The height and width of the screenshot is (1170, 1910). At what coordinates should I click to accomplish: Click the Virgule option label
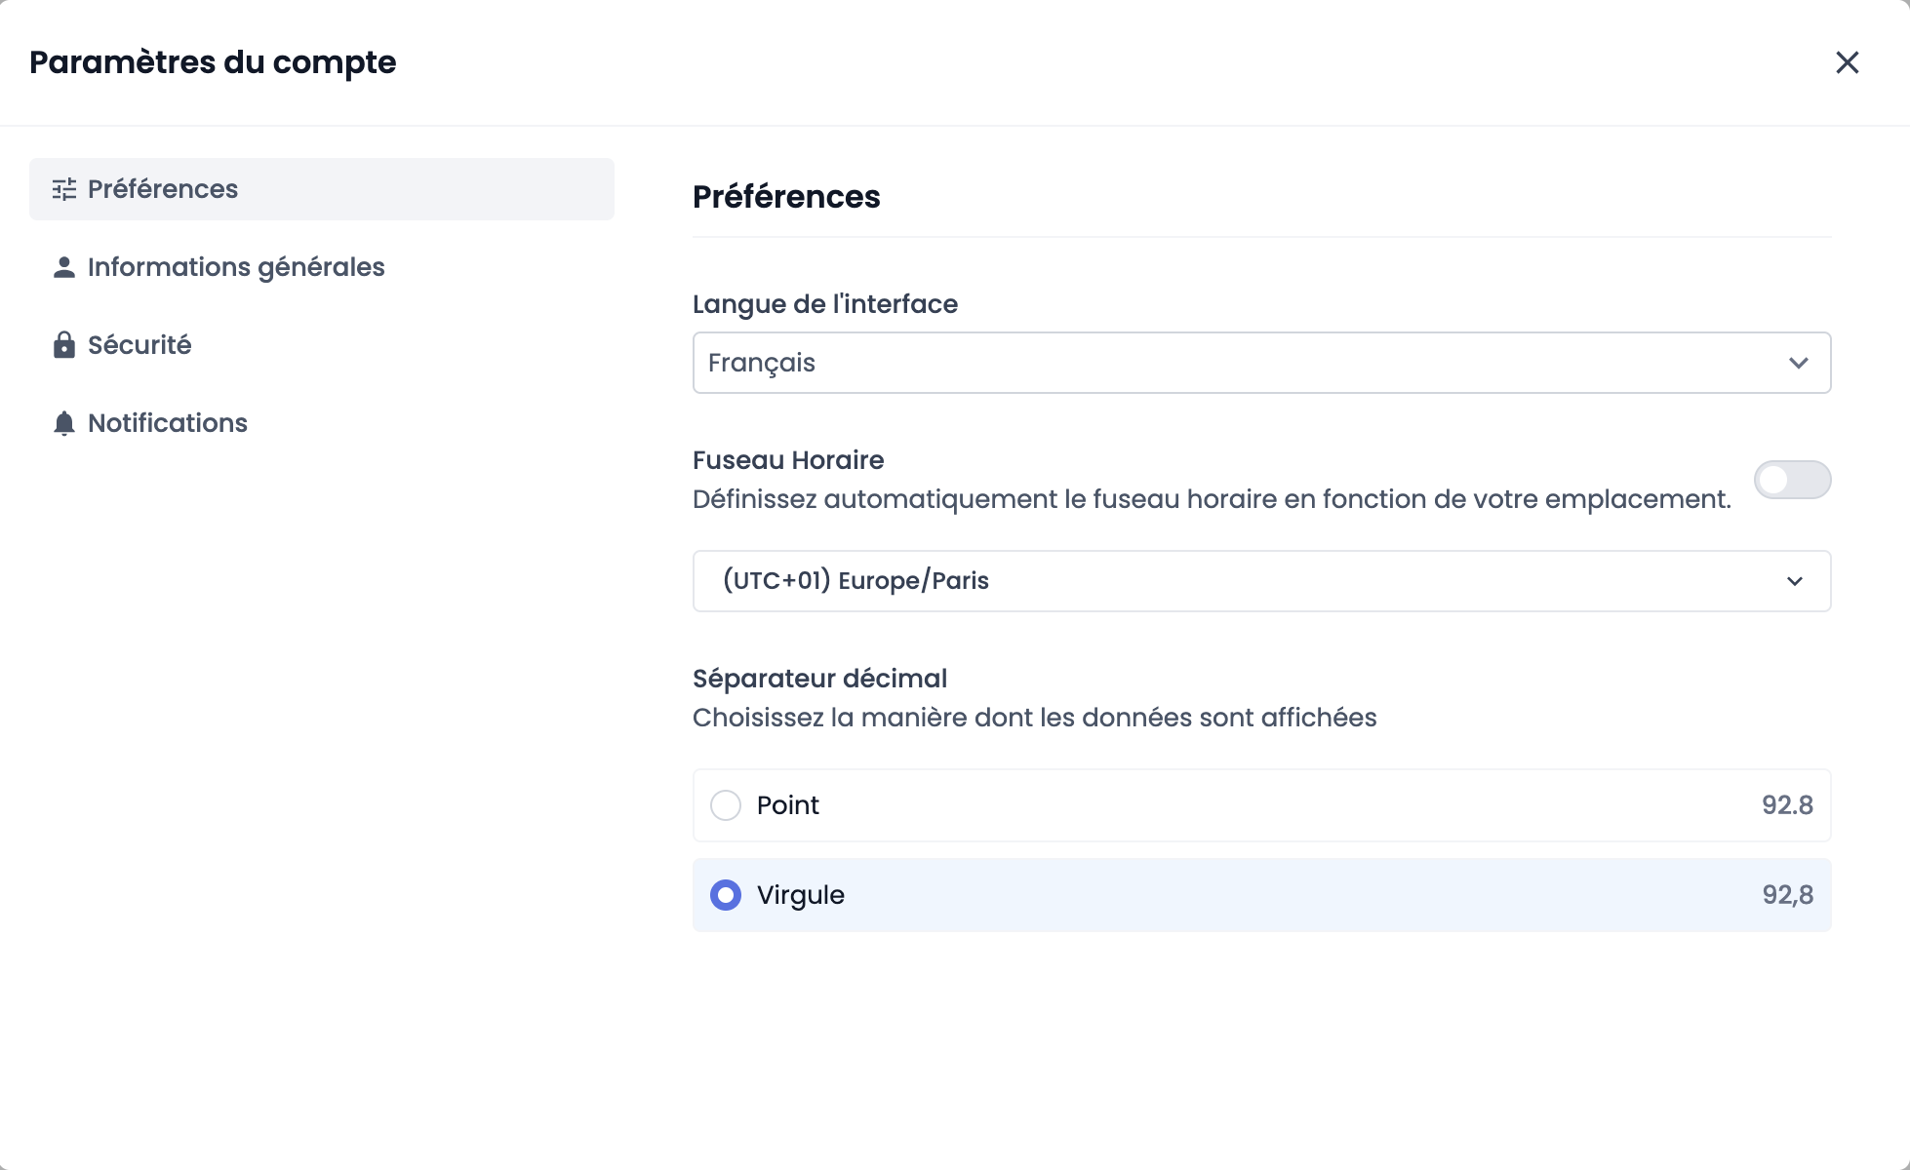coord(801,895)
